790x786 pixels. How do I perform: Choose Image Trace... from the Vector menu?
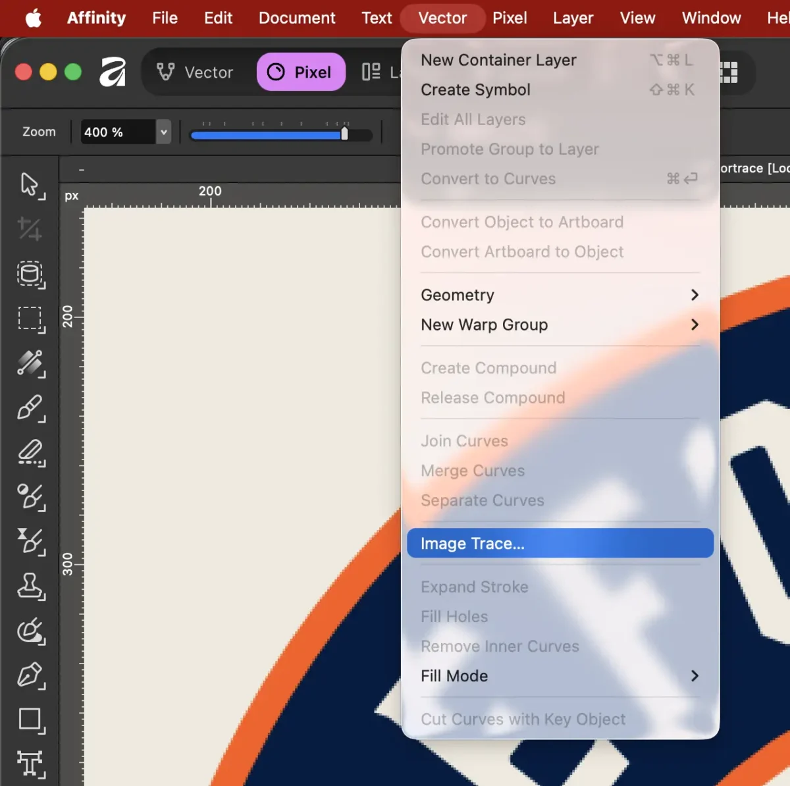coord(560,543)
